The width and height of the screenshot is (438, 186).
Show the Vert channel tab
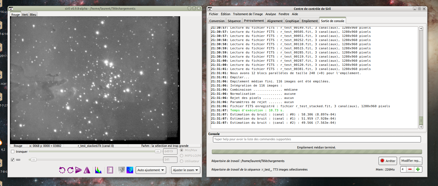[x=25, y=15]
